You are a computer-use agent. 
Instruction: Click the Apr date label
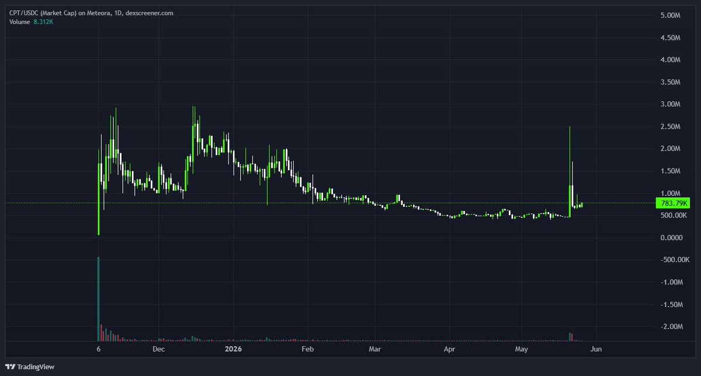coord(449,349)
